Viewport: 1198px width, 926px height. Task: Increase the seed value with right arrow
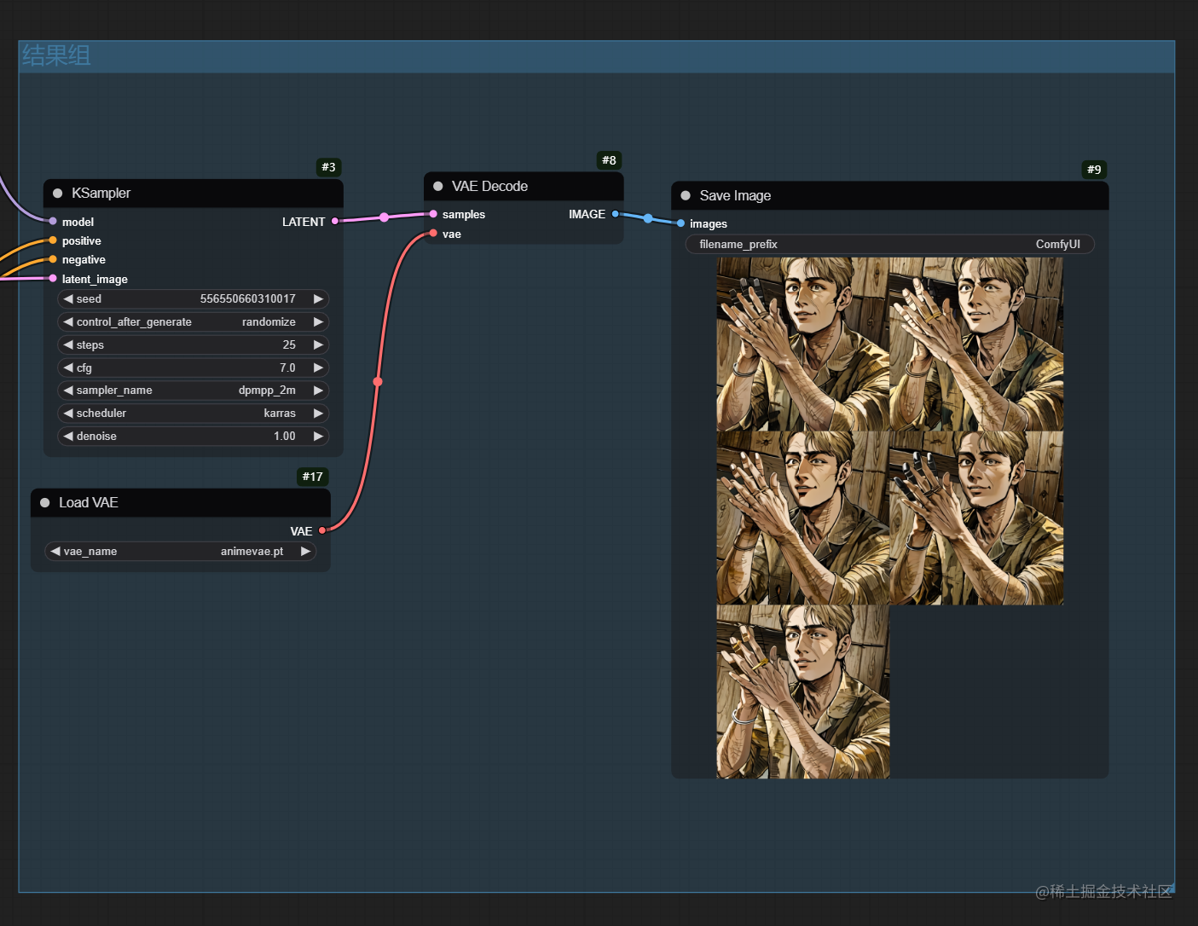(x=318, y=299)
